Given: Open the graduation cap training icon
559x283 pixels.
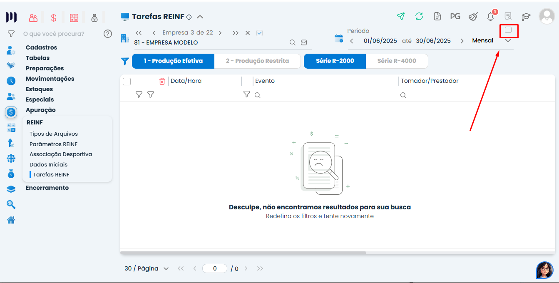Looking at the screenshot, I should click(526, 16).
